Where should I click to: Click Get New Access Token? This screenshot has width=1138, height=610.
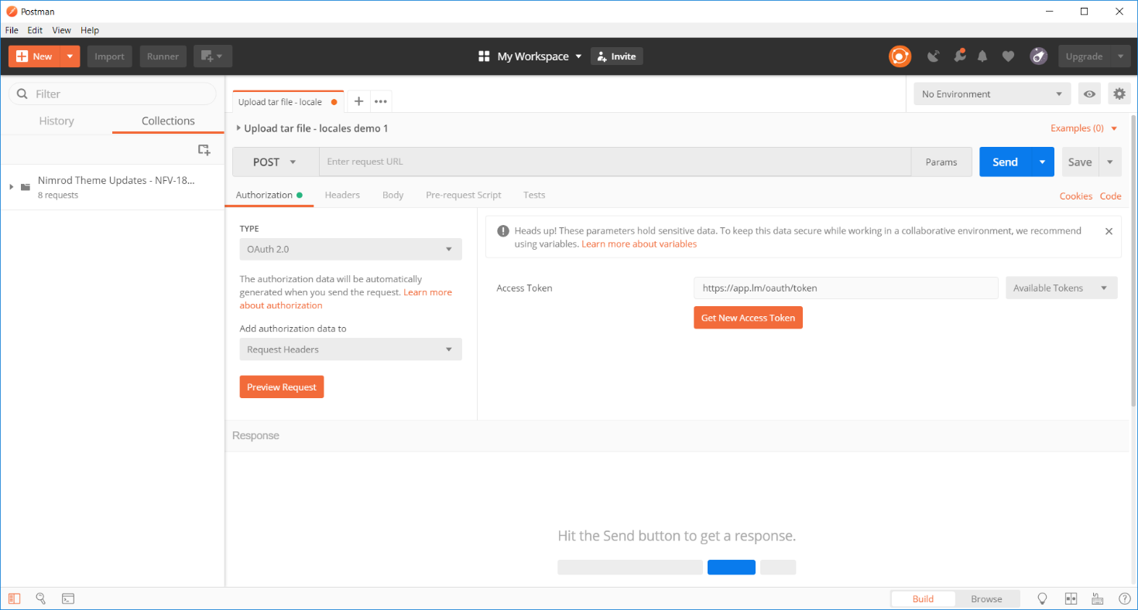click(748, 318)
